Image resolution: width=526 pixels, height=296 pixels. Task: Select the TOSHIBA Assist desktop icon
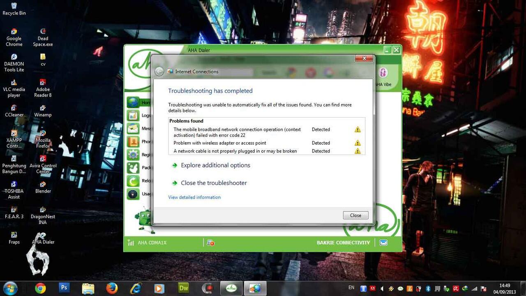point(14,190)
